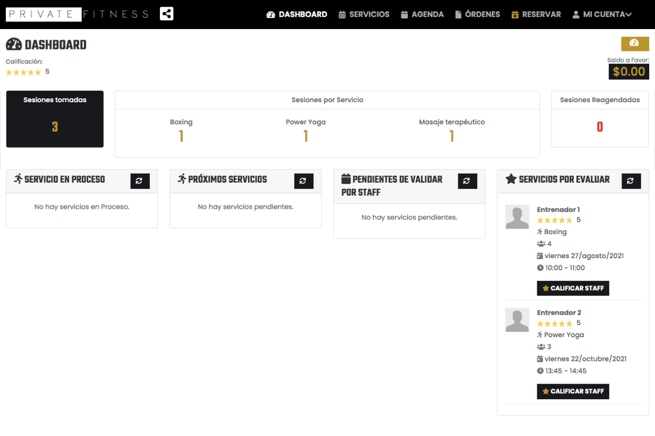Click the gold dashboard gauge button
655x436 pixels.
pos(635,44)
